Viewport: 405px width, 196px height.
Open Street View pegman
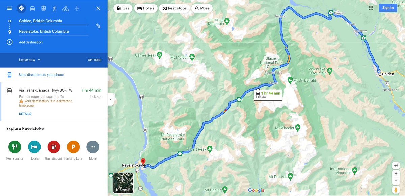click(396, 190)
